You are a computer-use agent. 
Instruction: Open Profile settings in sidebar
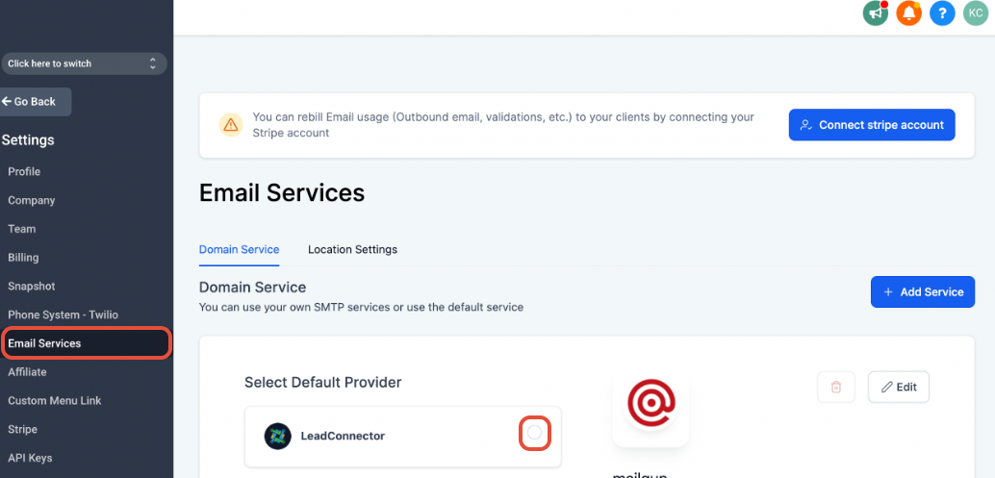point(24,172)
